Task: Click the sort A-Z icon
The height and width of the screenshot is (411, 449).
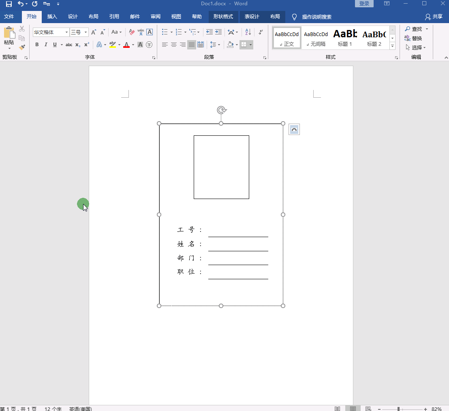Action: 248,32
